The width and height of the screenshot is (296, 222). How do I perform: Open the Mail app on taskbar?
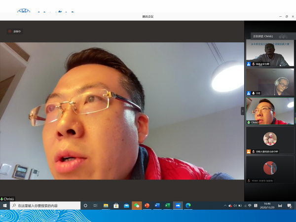point(126,205)
